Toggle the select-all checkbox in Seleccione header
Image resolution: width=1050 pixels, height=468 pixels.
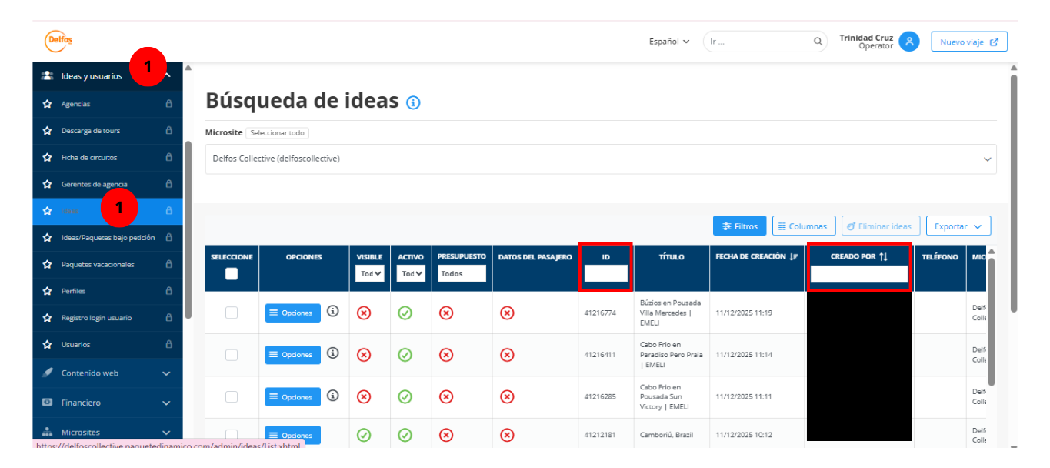[x=232, y=273]
